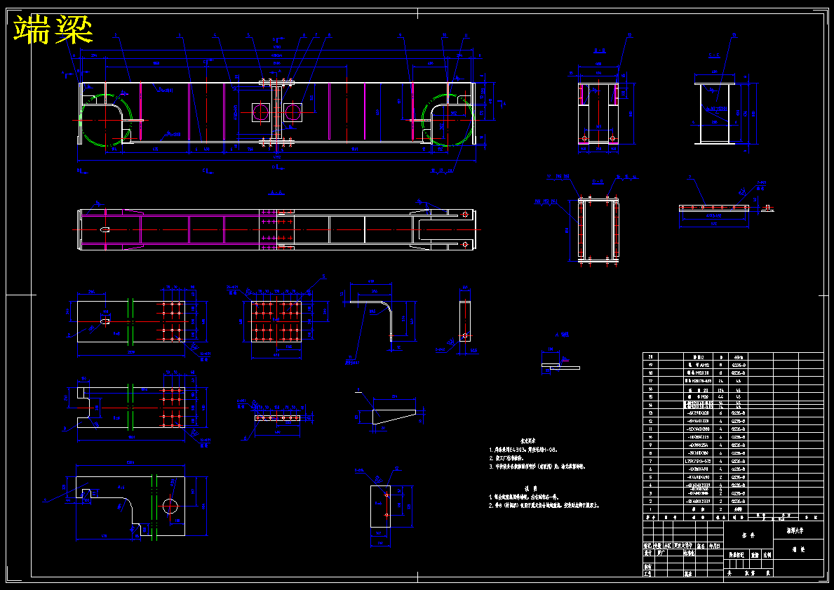Select the left square hole with circle at beam center
This screenshot has width=834, height=590.
(x=261, y=112)
